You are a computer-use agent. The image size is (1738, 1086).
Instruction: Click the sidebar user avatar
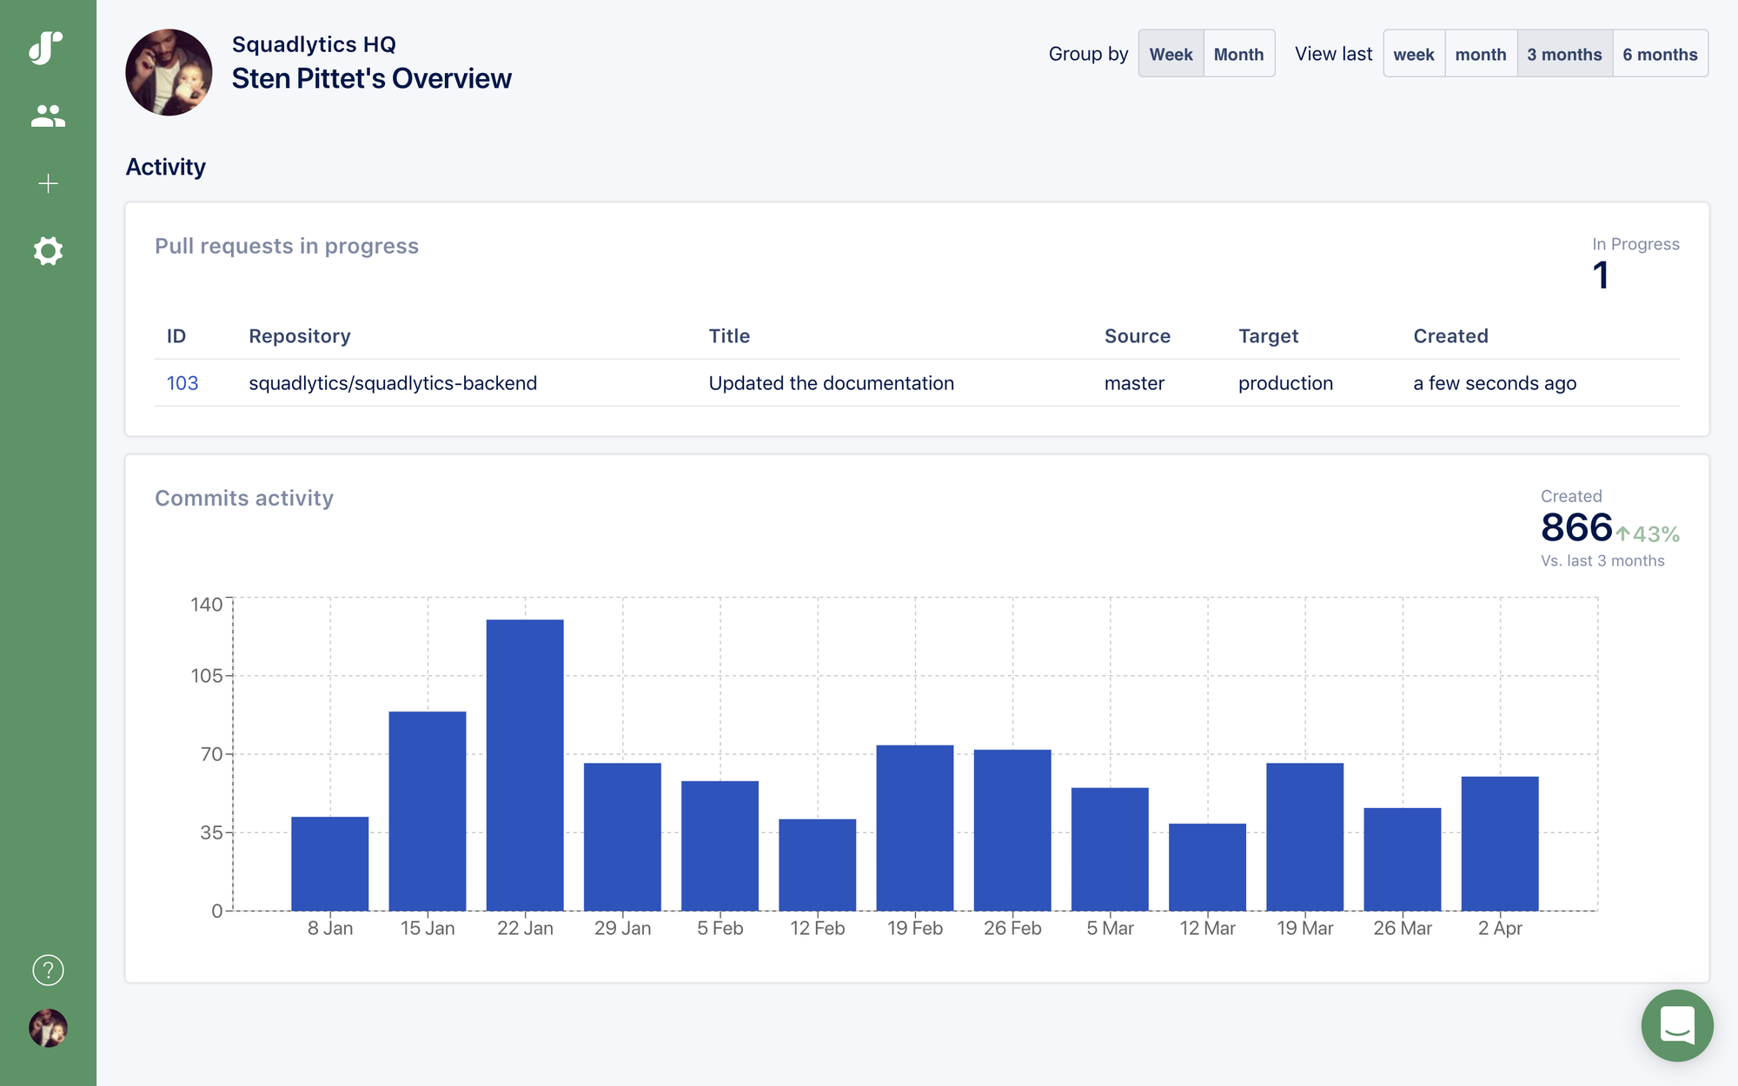coord(48,1028)
